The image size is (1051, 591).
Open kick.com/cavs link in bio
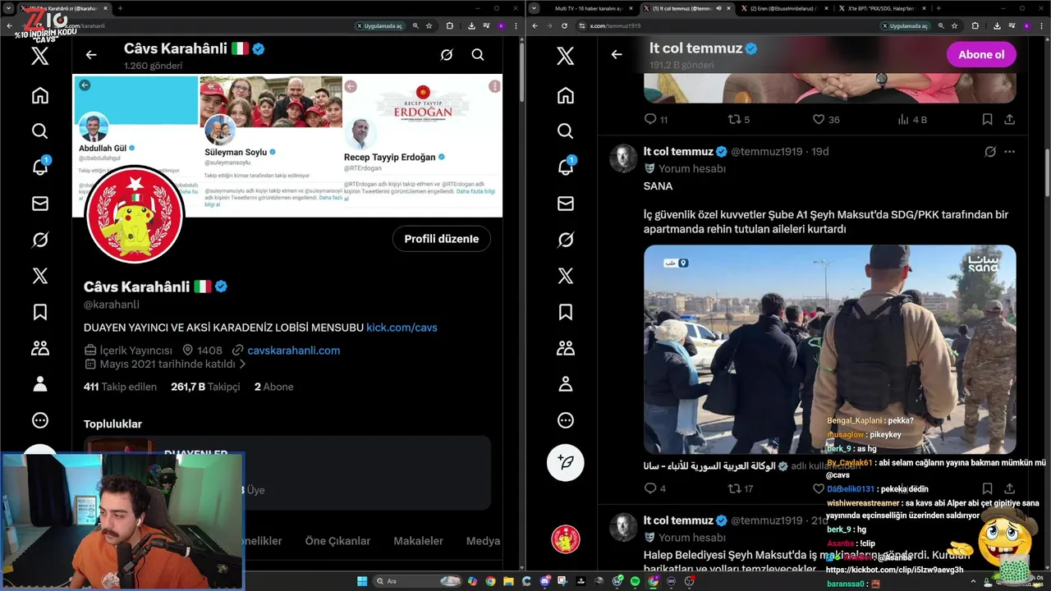tap(402, 328)
